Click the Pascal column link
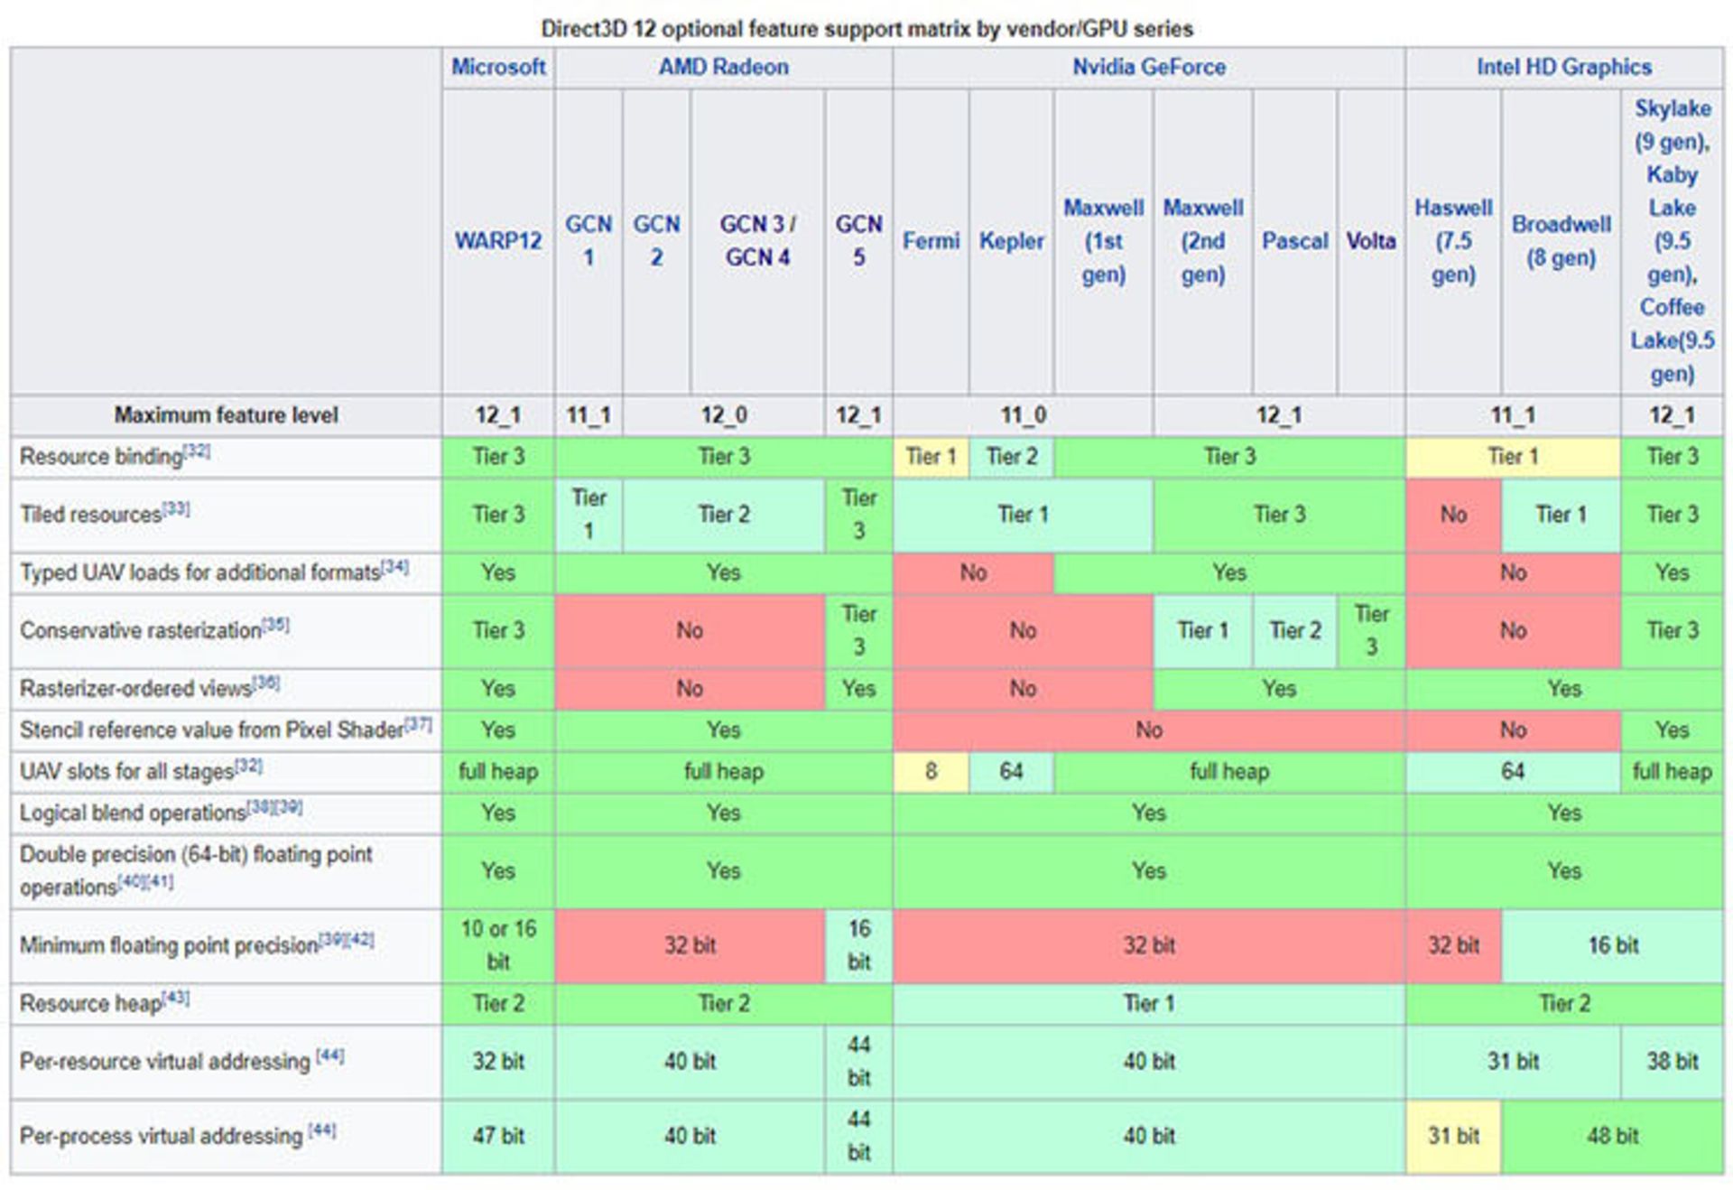This screenshot has width=1733, height=1190. pyautogui.click(x=1294, y=241)
